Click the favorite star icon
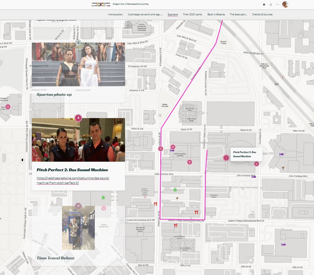314x275 pixels. point(264,4)
